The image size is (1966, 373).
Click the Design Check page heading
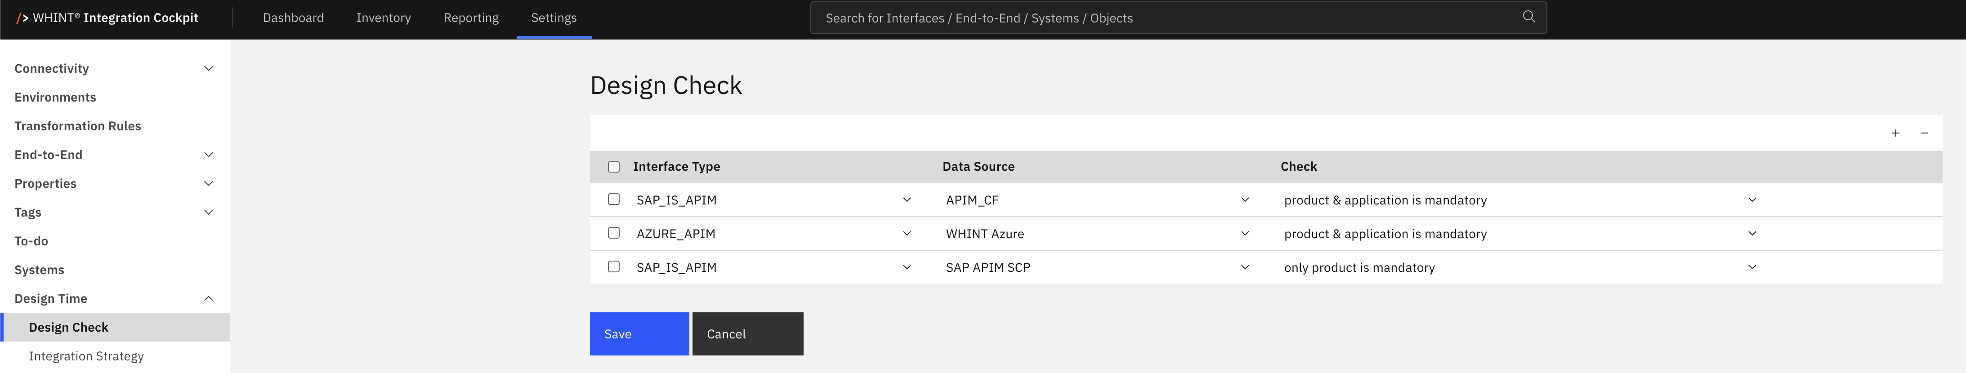click(x=666, y=85)
